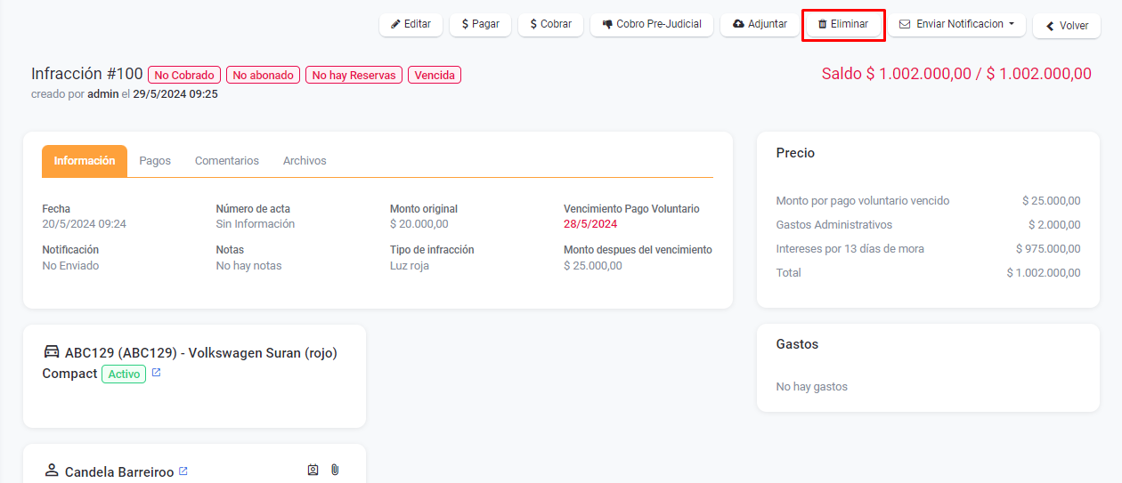1122x483 pixels.
Task: Click the paperclip attachment icon for Candela Barreiroo
Action: click(x=335, y=471)
